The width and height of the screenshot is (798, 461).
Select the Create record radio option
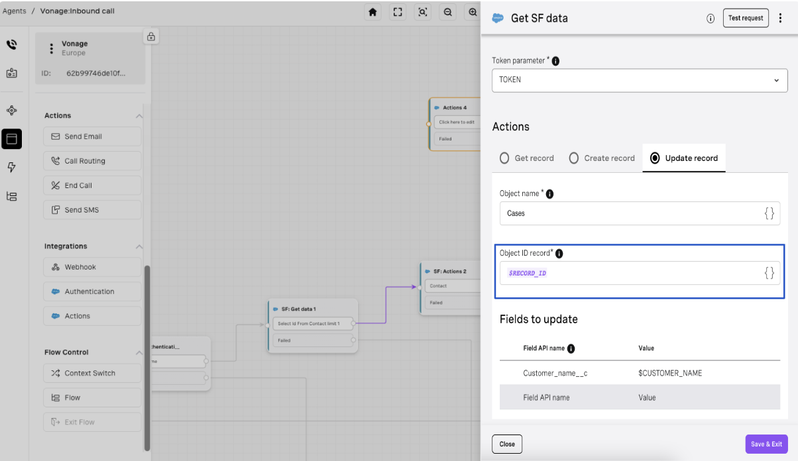(x=574, y=158)
